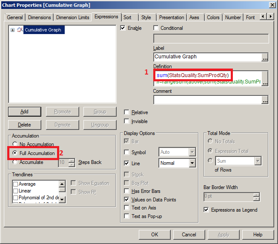
Task: Click the Add expression button
Action: pyautogui.click(x=24, y=112)
